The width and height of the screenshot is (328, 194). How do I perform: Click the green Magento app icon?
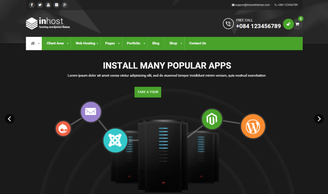212,119
